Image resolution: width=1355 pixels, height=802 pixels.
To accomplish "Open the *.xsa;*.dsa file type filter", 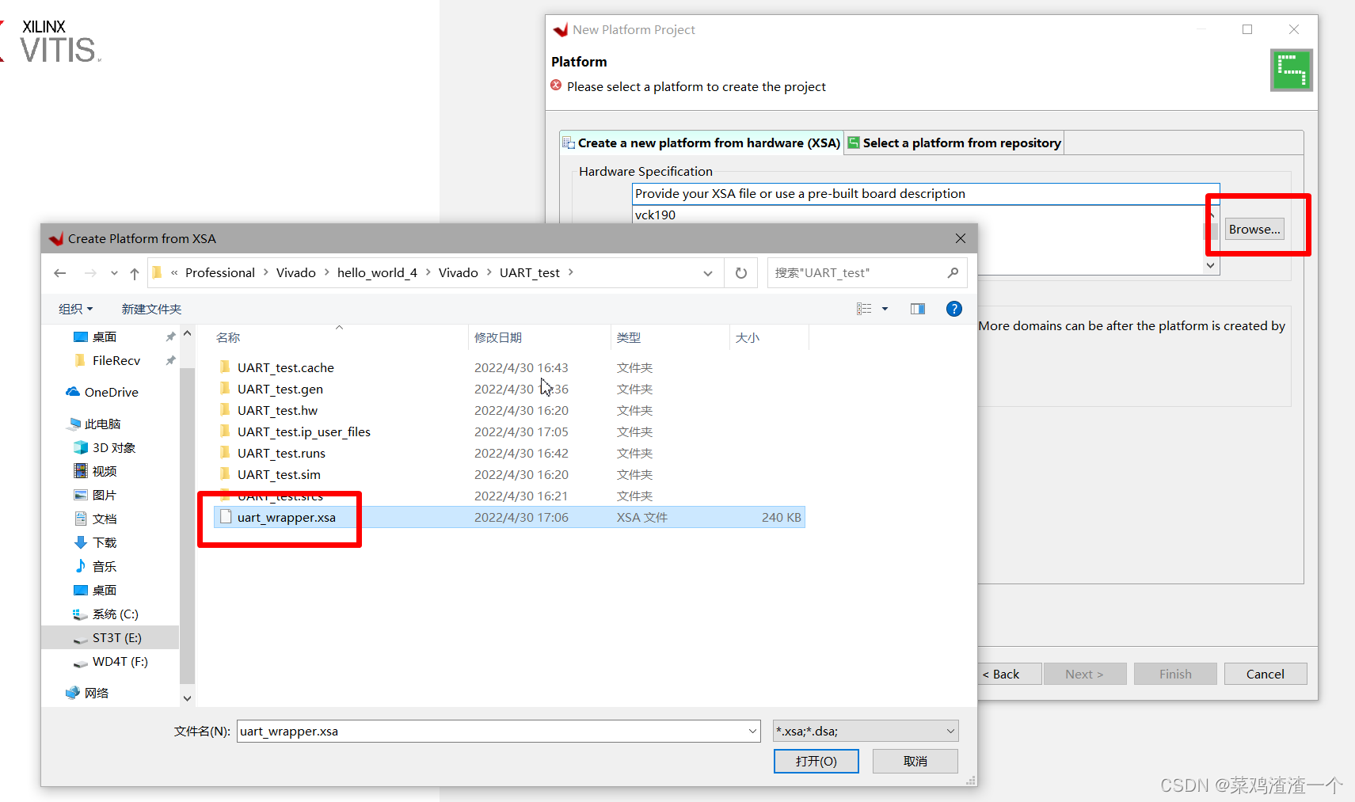I will pos(866,731).
